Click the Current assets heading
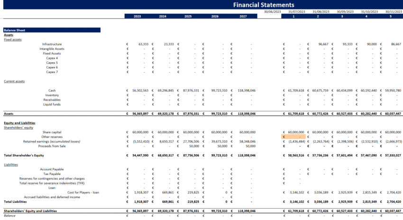Image resolution: width=403 pixels, height=220 pixels. tap(14, 81)
